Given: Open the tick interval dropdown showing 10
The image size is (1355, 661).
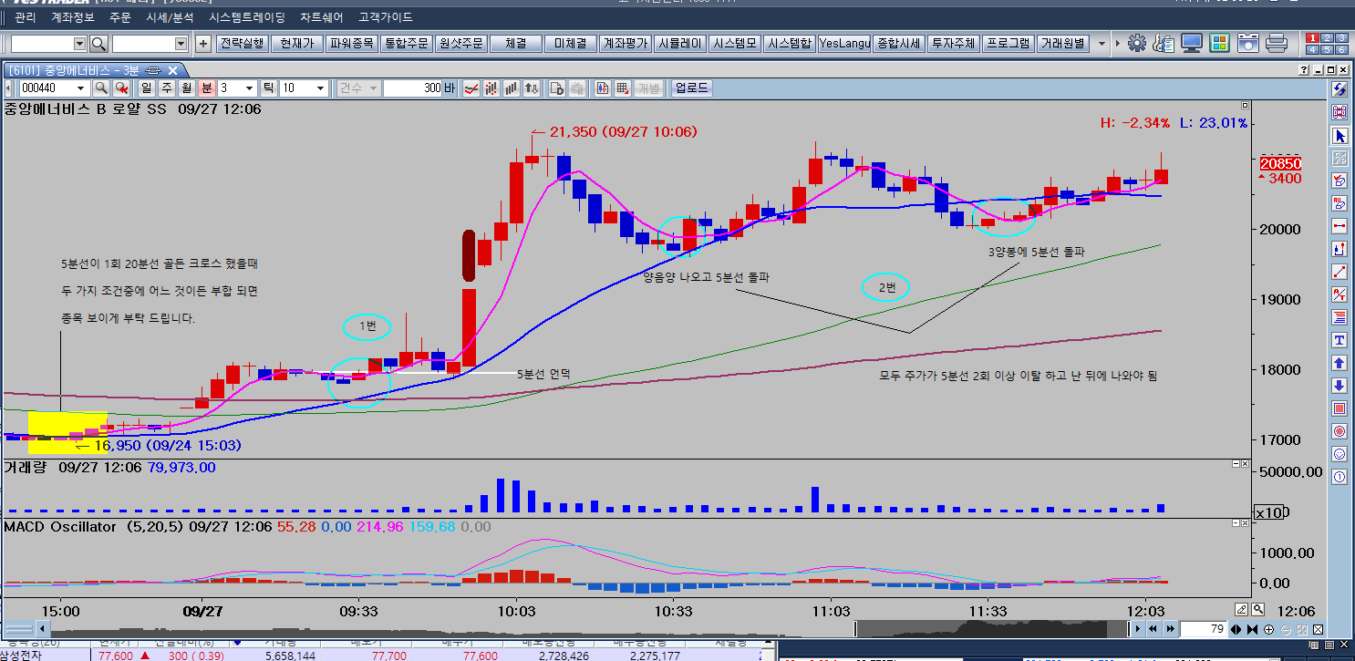Looking at the screenshot, I should (320, 88).
